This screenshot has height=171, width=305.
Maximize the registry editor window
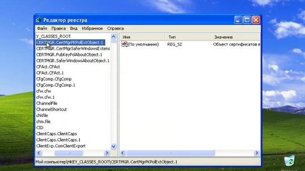click(x=247, y=20)
